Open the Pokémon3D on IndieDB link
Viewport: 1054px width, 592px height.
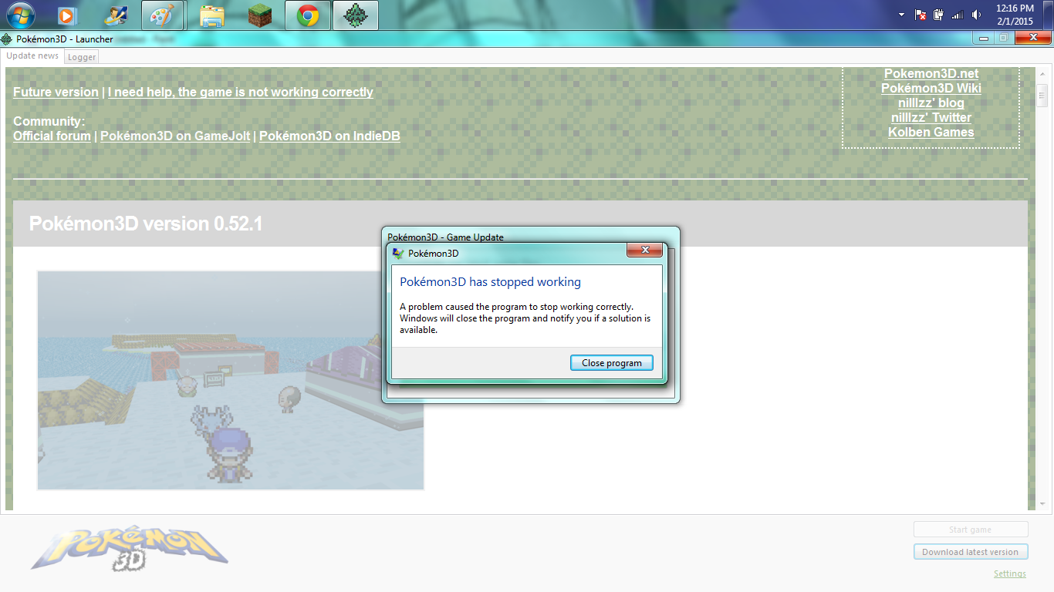(329, 136)
